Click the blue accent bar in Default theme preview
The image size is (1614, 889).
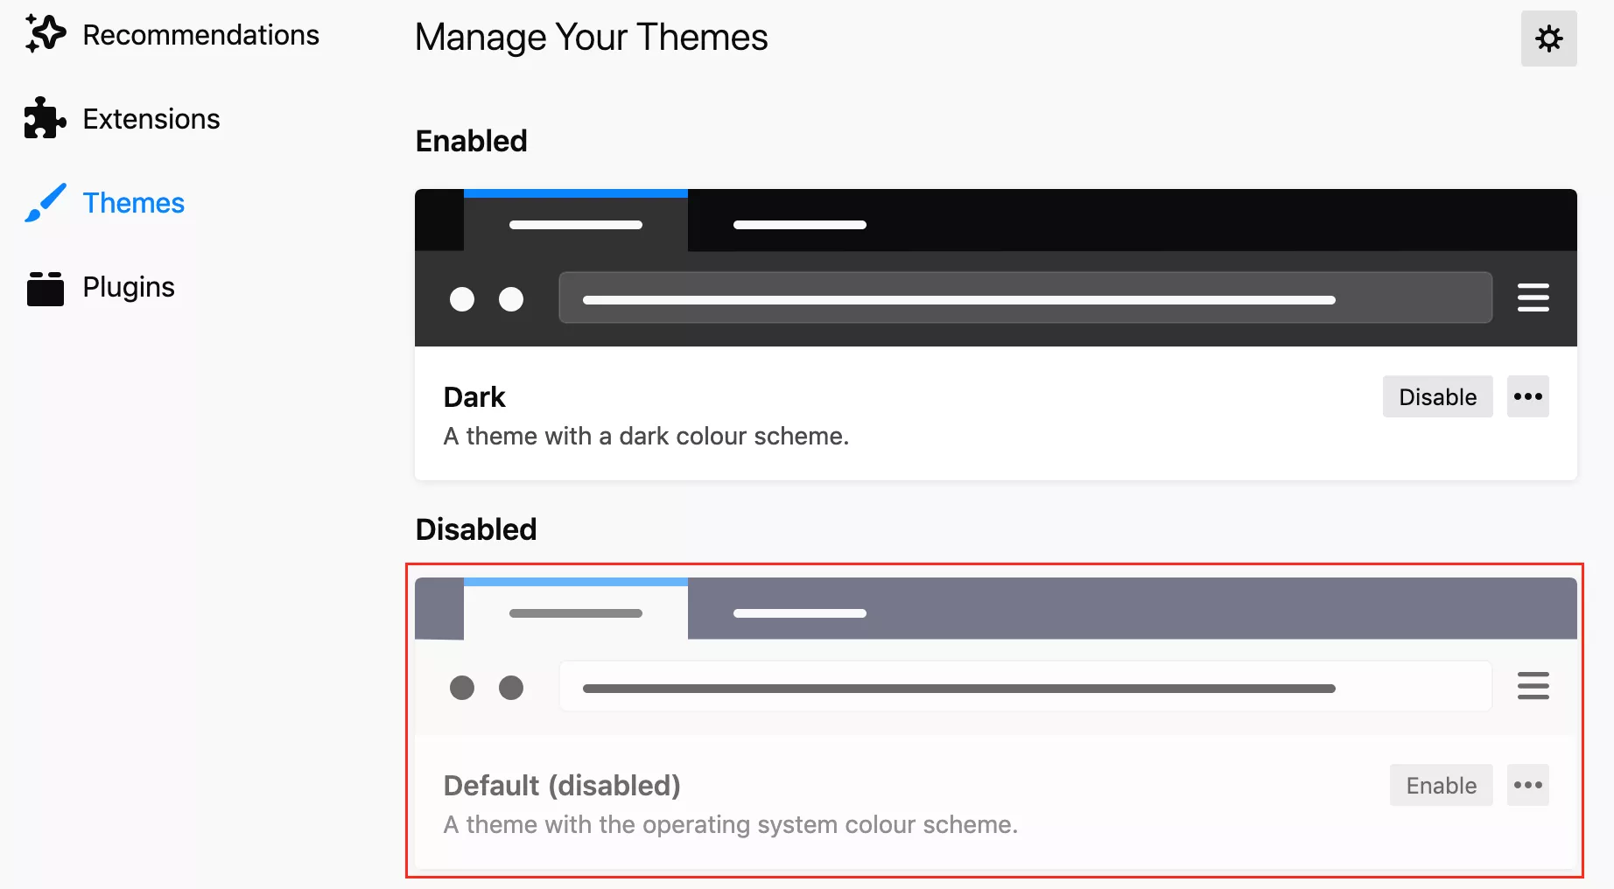point(575,581)
